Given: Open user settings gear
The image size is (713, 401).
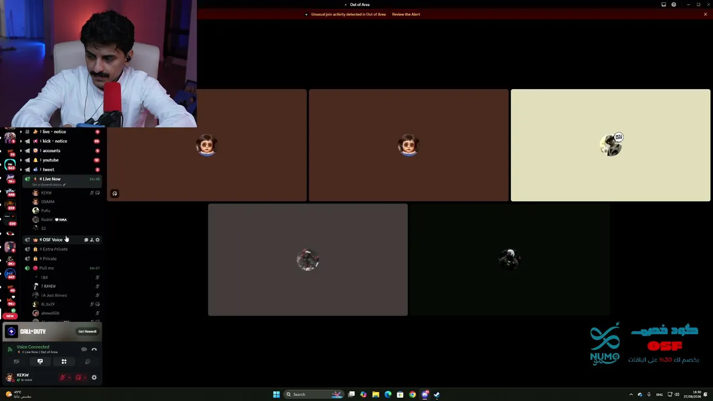Looking at the screenshot, I should tap(94, 378).
